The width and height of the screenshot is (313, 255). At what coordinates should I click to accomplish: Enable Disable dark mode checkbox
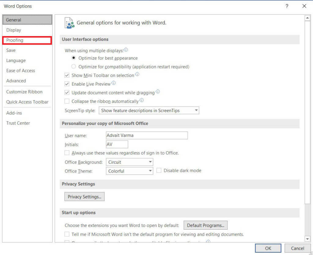159,170
